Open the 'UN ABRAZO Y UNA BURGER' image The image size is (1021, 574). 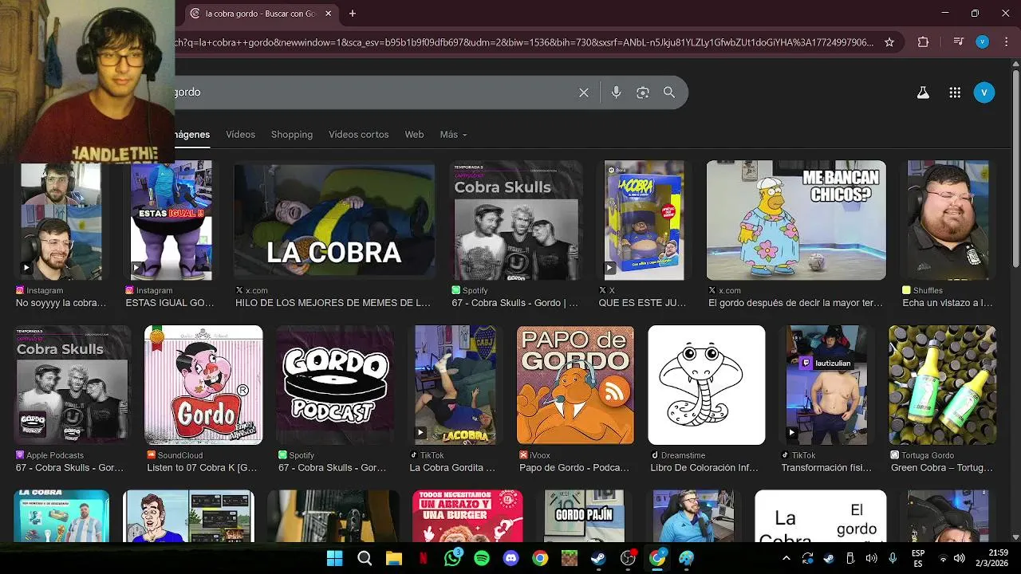467,516
